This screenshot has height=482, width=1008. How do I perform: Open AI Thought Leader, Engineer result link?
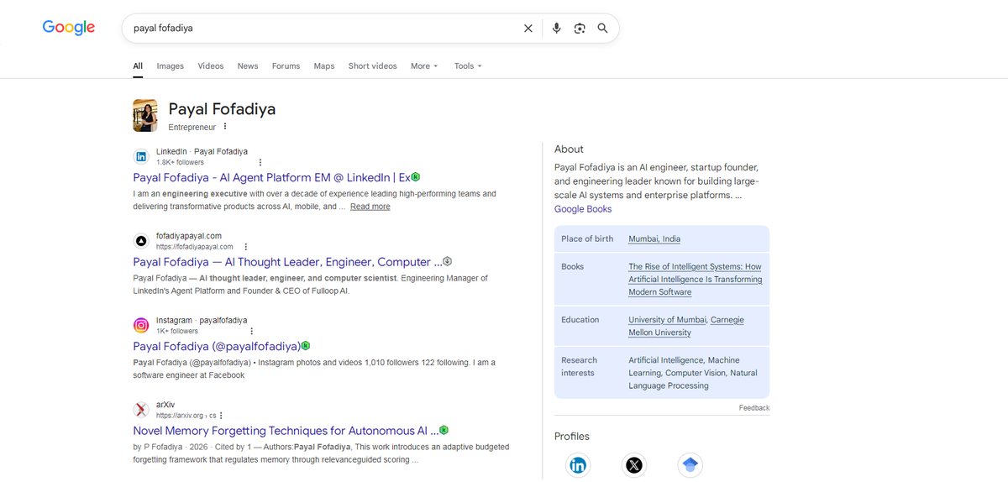pyautogui.click(x=287, y=262)
